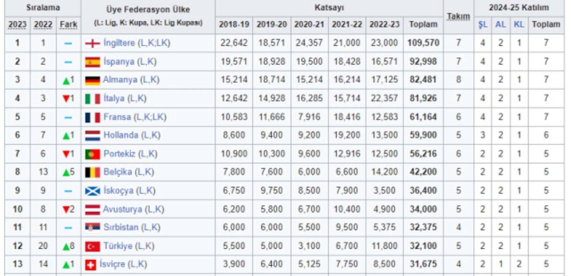Screen dimensions: 571x276
Task: Click the Fark column header
Action: 69,25
